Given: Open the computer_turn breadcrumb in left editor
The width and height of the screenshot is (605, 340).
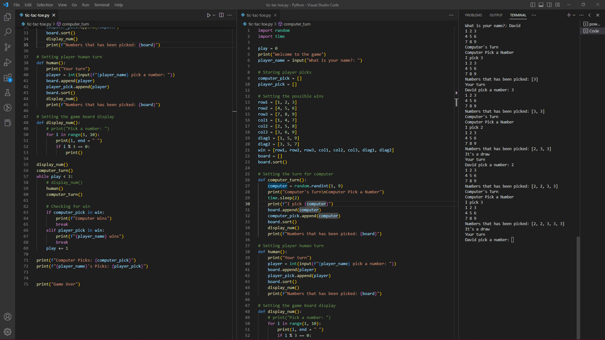Looking at the screenshot, I should 72,24.
